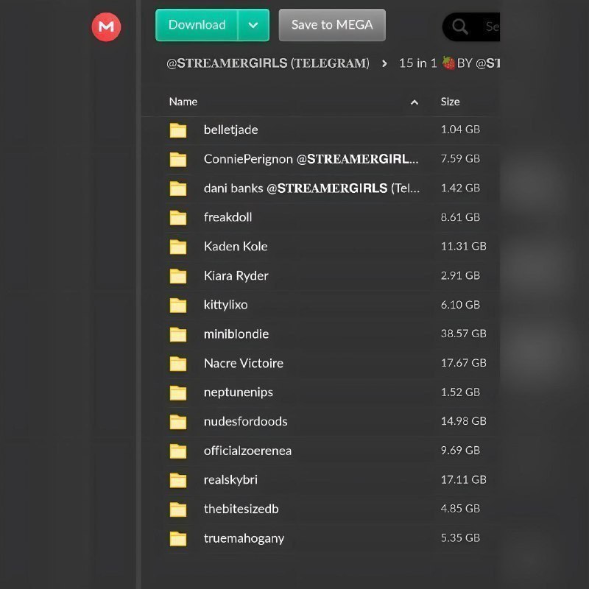The image size is (589, 589).
Task: Select the miniblondie folder icon
Action: (x=178, y=334)
